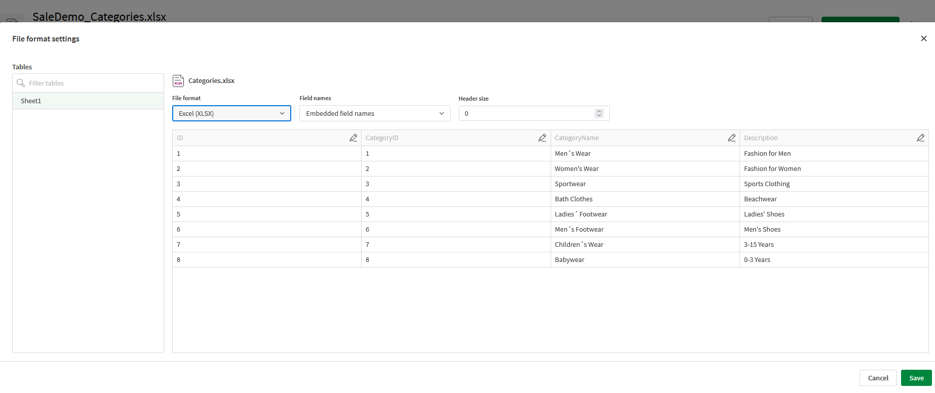
Task: Click the Fashion for Women description cell
Action: pyautogui.click(x=772, y=169)
